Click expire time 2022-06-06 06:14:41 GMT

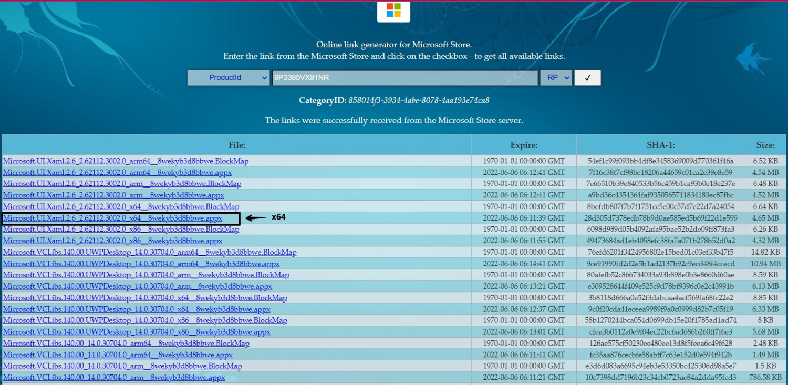(524, 264)
